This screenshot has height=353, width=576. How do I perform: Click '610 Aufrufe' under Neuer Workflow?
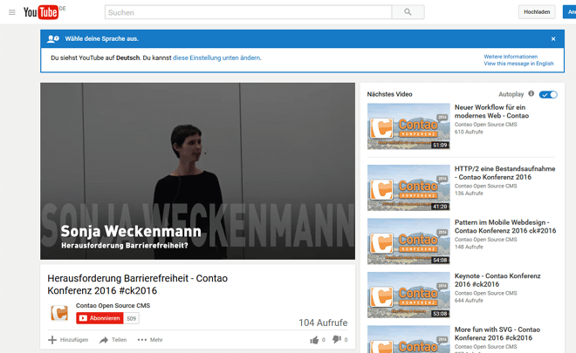click(x=469, y=132)
